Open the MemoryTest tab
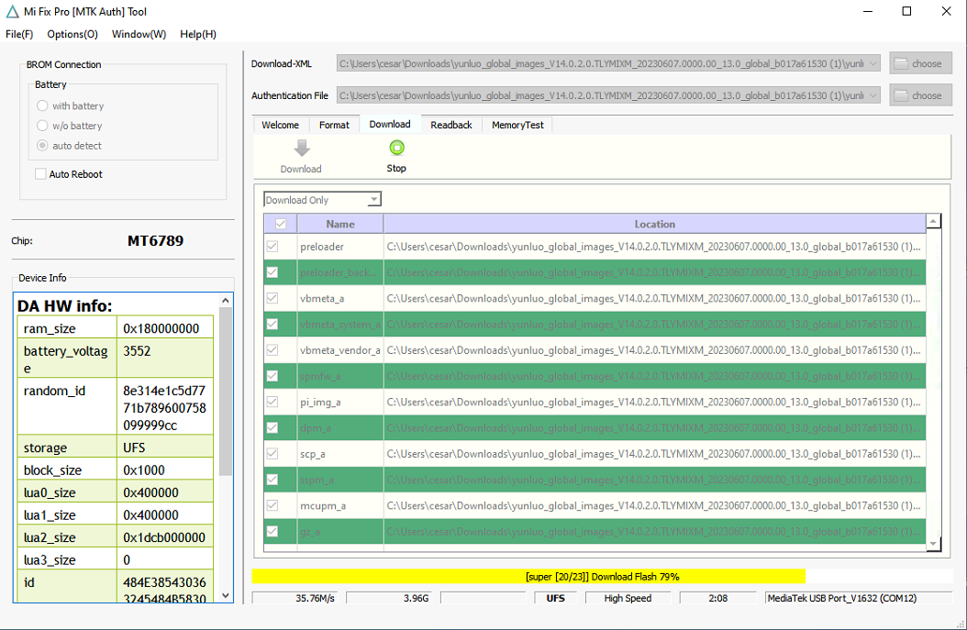The width and height of the screenshot is (967, 630). [517, 125]
